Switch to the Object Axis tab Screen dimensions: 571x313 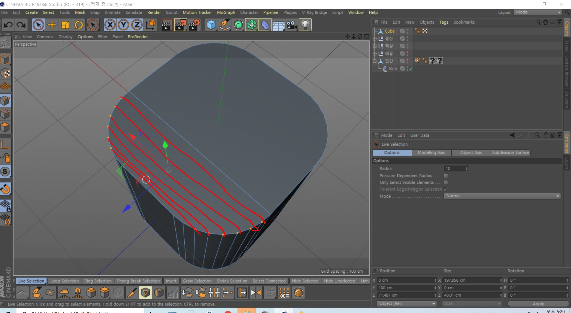click(471, 153)
